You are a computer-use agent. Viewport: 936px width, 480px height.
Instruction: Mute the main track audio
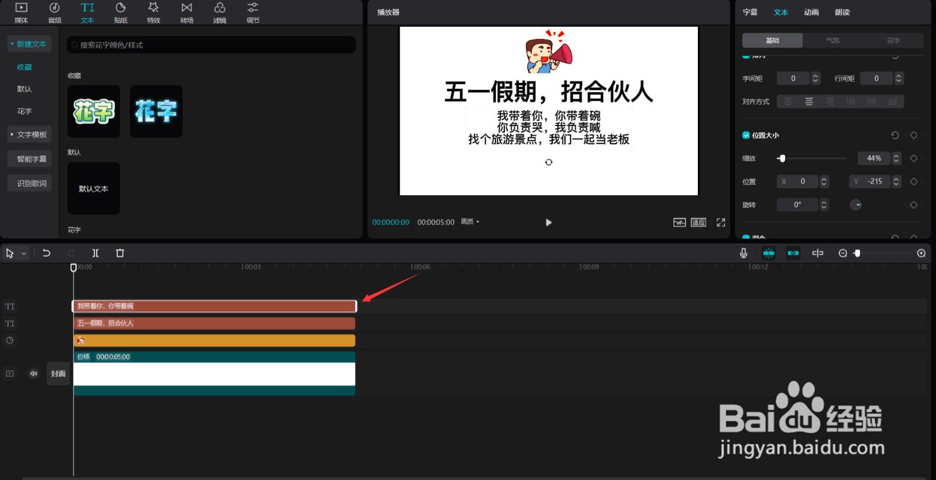point(34,374)
